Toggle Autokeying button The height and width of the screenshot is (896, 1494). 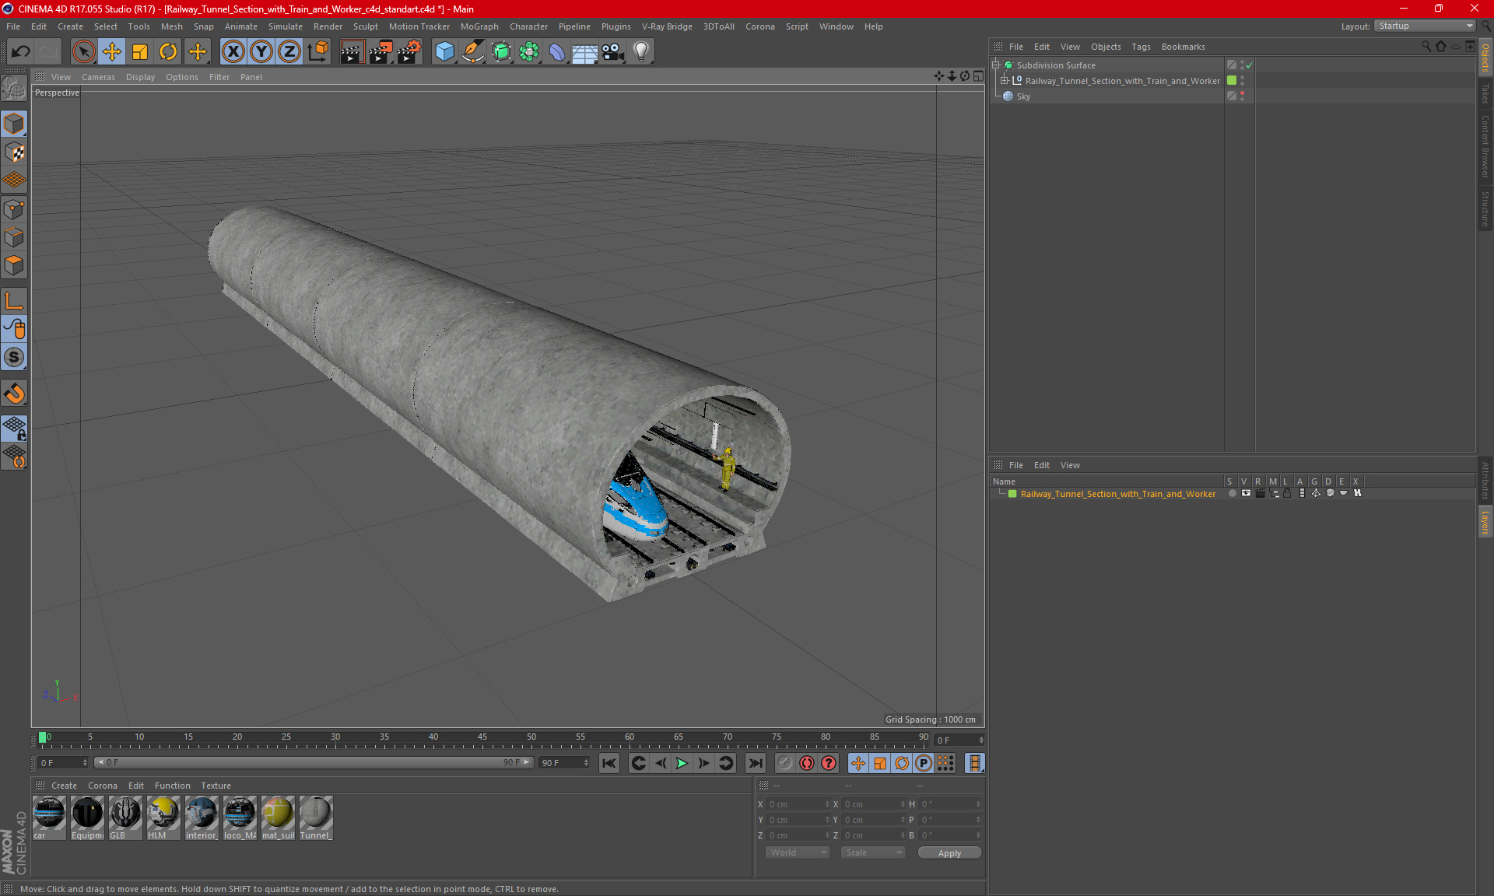[x=806, y=763]
